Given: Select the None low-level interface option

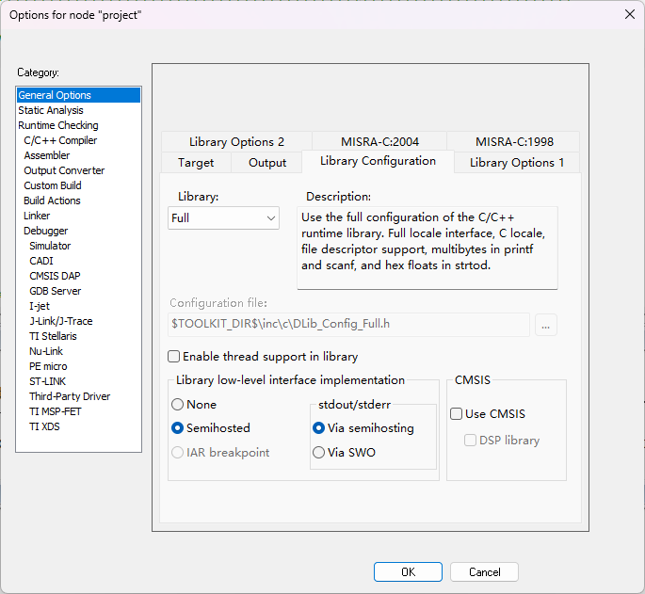Looking at the screenshot, I should pyautogui.click(x=178, y=404).
